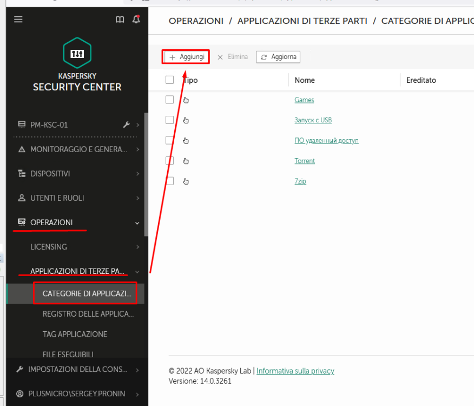Expand Monitoraggio e Genera... chevron
This screenshot has height=406, width=474.
click(138, 149)
